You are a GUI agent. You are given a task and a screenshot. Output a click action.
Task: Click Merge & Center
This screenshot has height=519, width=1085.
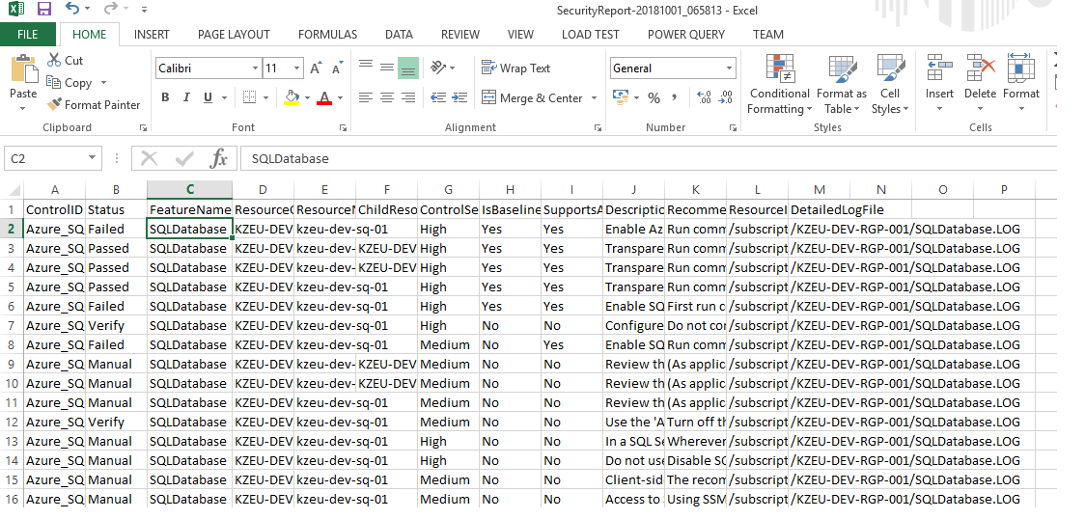pos(532,97)
